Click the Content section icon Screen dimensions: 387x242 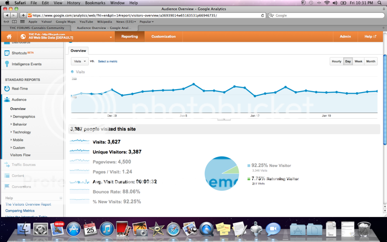tap(7, 175)
